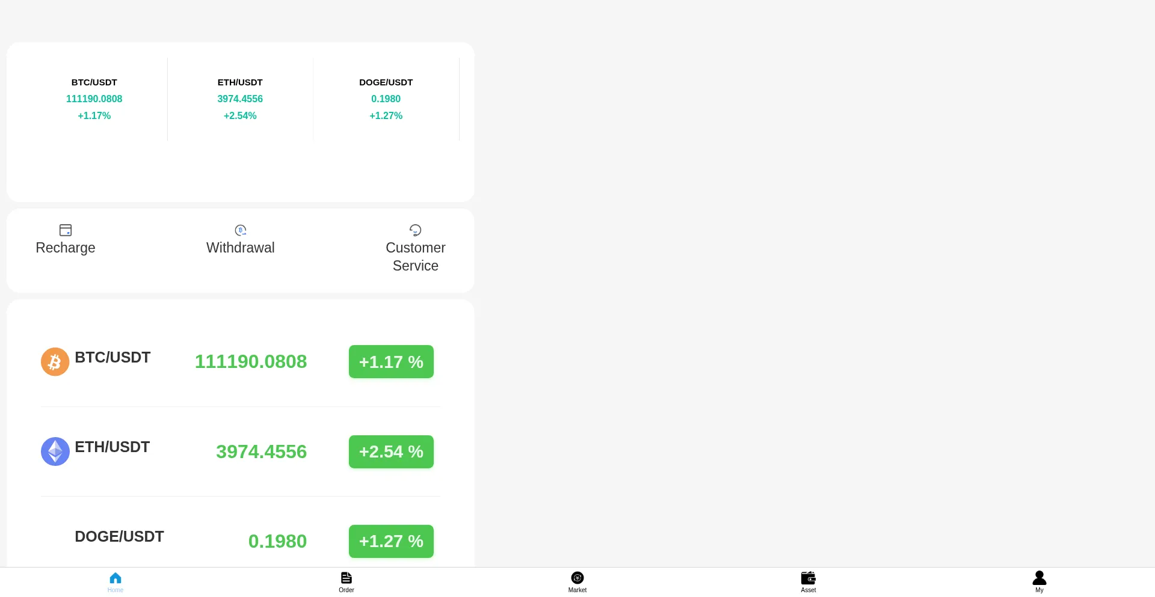This screenshot has height=597, width=1155.
Task: Open the Order document icon
Action: coord(346,578)
